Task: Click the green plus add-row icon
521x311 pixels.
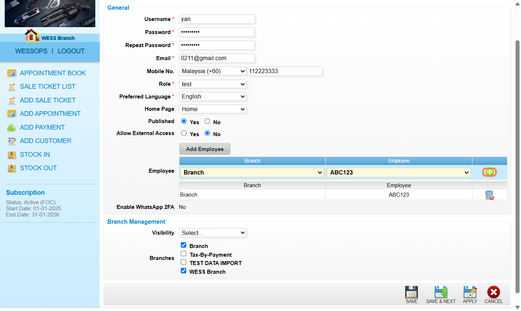Action: (x=489, y=172)
